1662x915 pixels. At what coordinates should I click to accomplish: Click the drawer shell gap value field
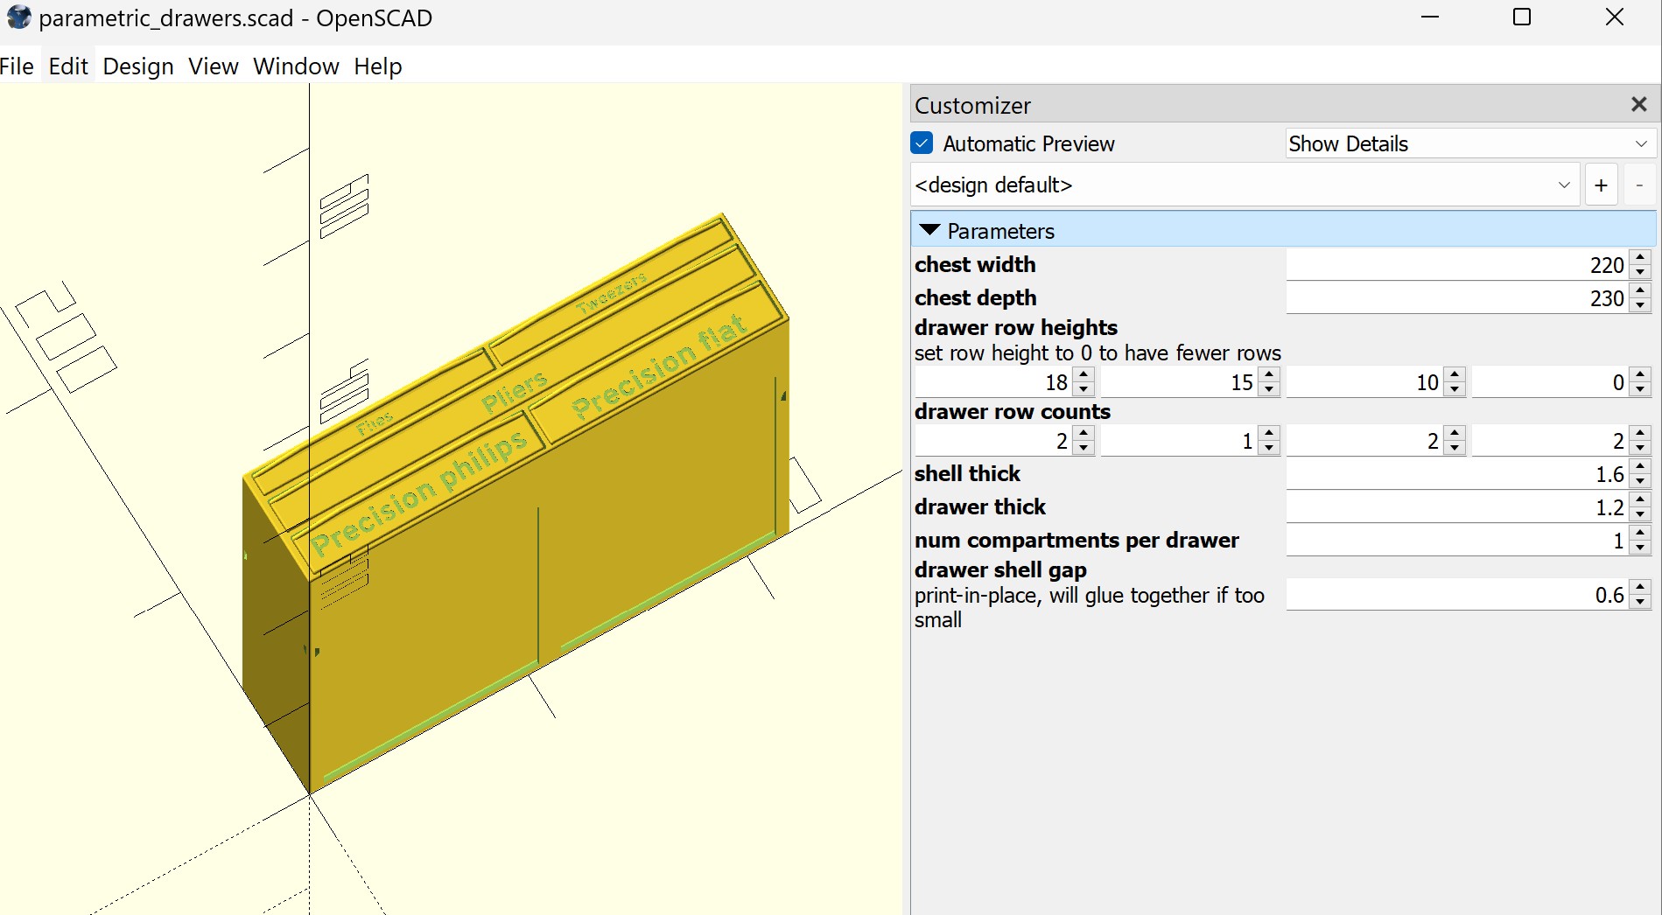tap(1457, 595)
